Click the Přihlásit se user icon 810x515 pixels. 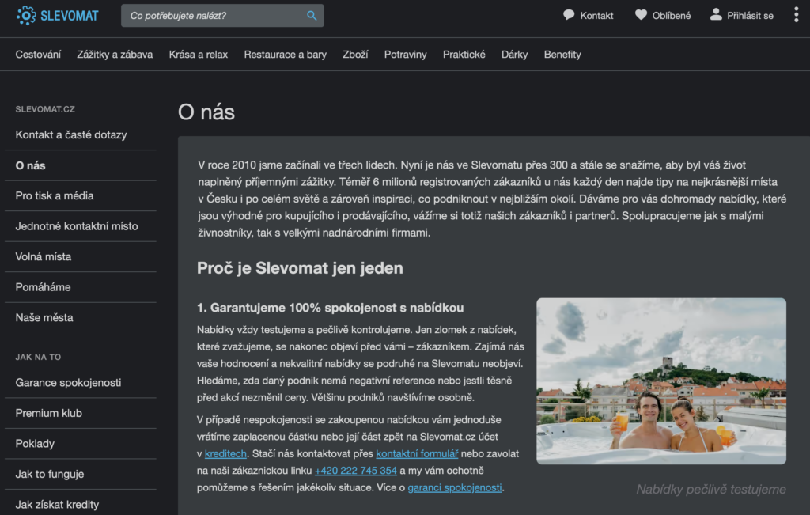pos(715,14)
